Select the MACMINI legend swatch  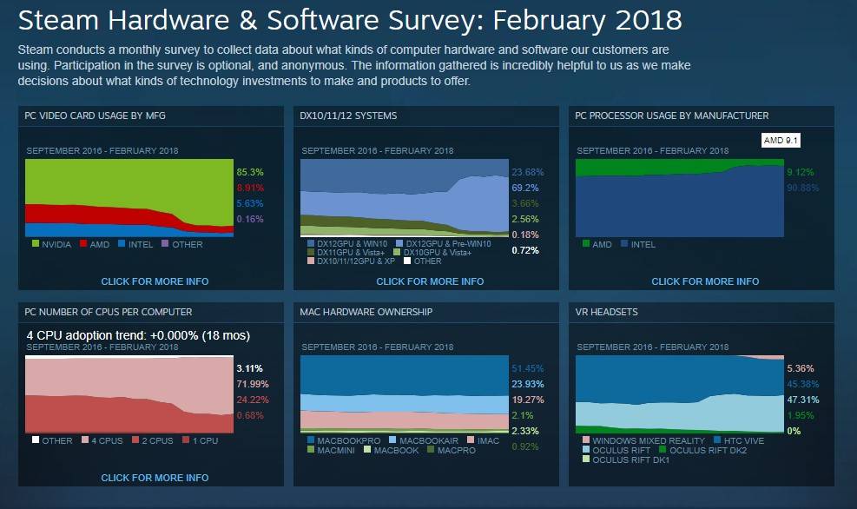(x=311, y=449)
